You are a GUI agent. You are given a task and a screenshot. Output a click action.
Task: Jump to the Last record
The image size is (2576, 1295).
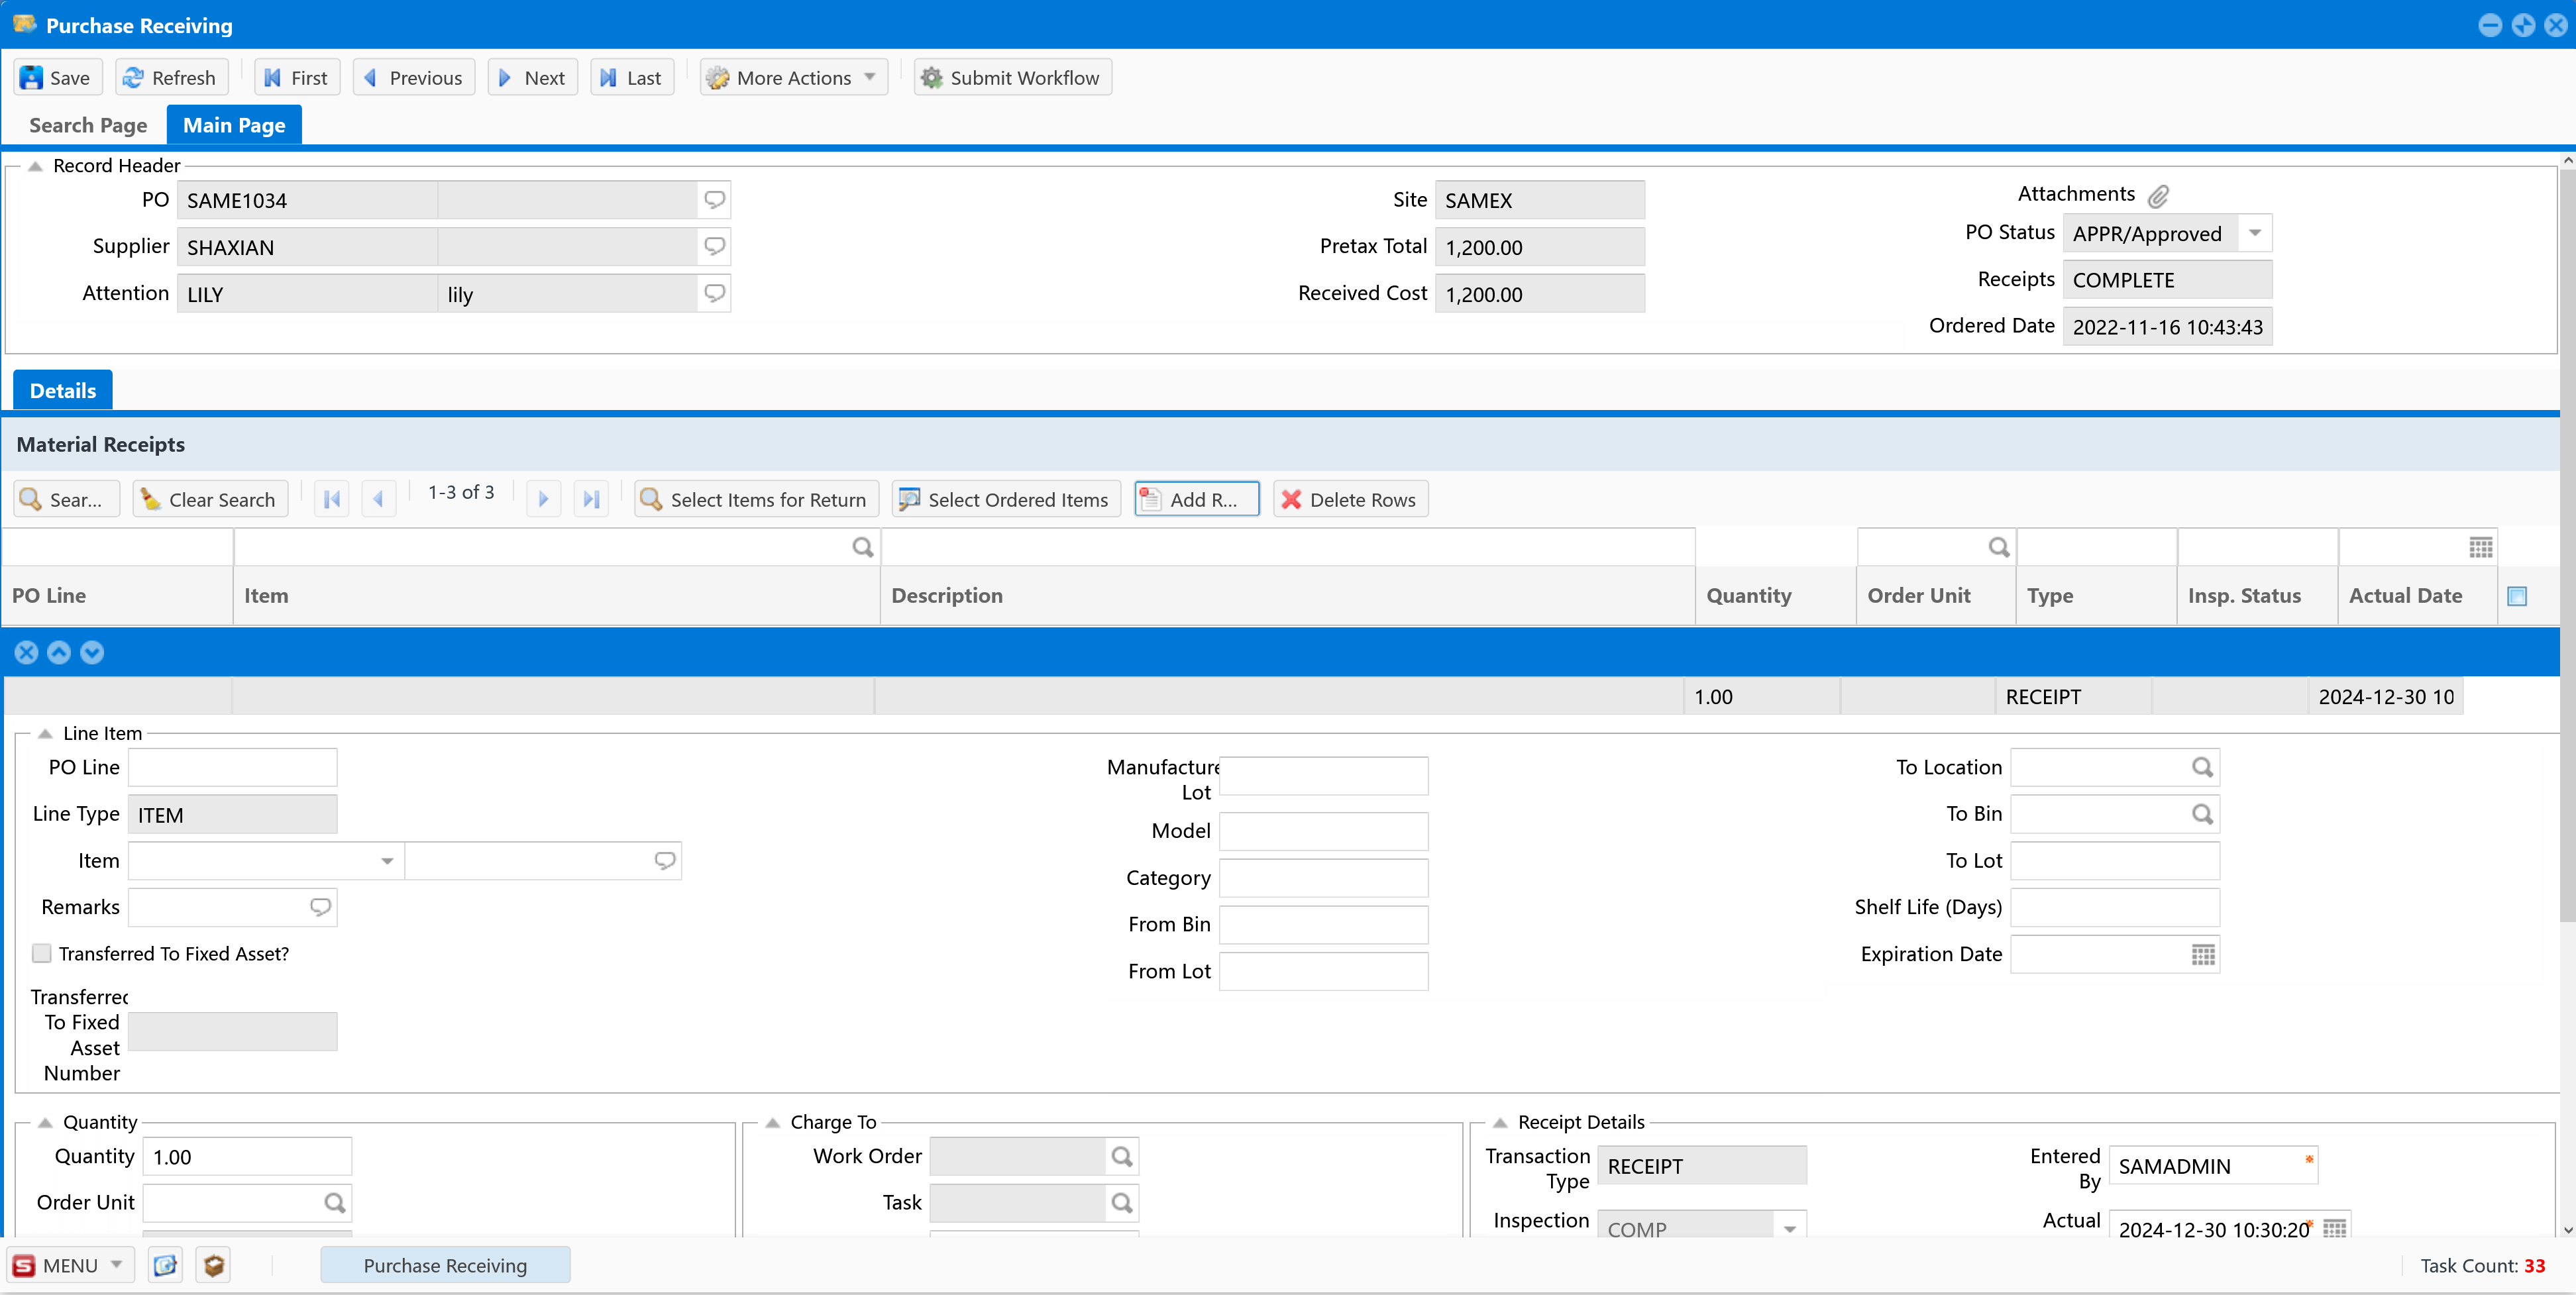[x=631, y=78]
